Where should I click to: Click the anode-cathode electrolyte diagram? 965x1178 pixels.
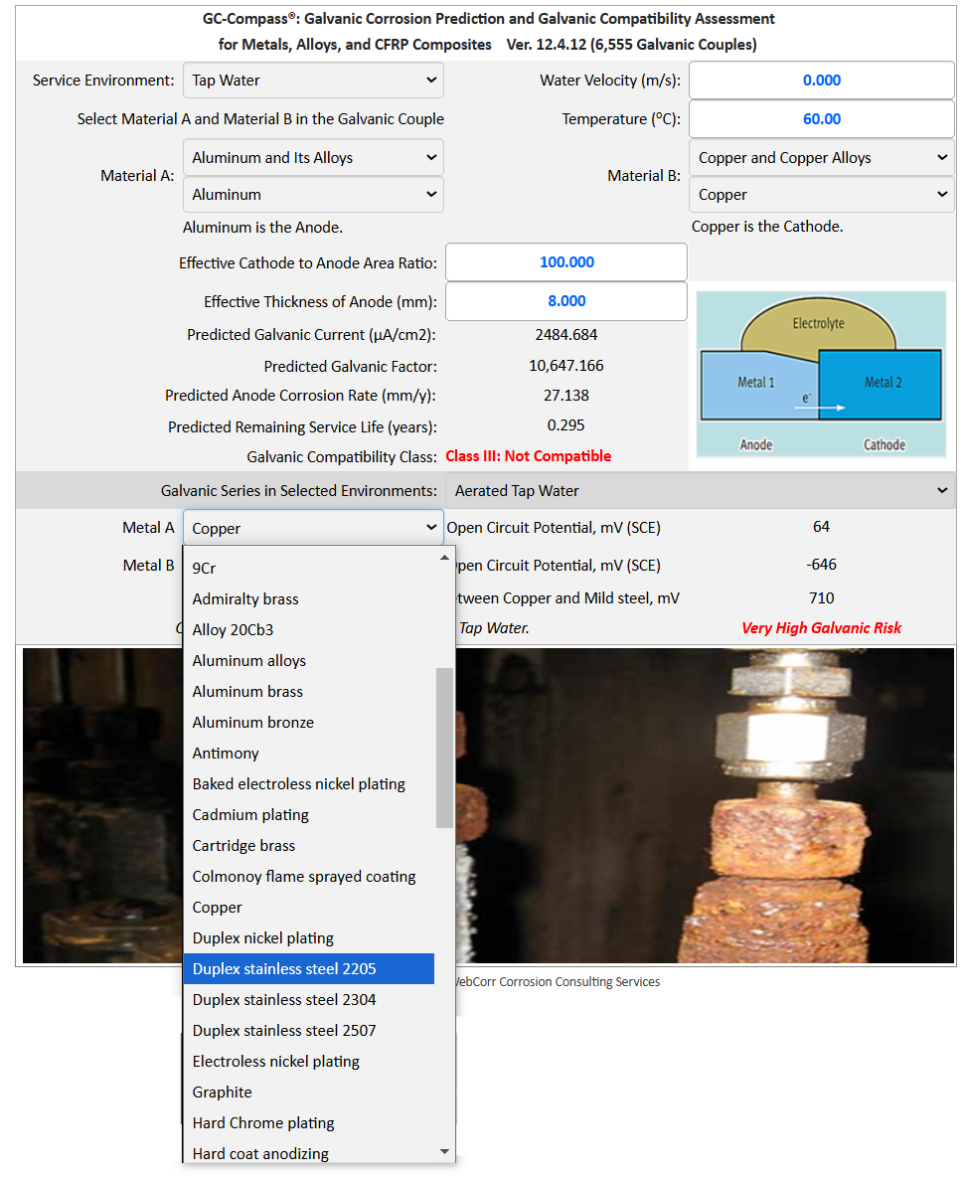click(x=821, y=374)
